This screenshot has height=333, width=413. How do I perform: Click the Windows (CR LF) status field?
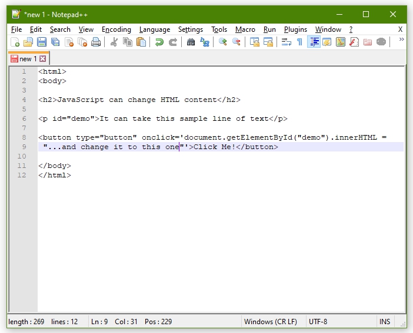point(271,322)
